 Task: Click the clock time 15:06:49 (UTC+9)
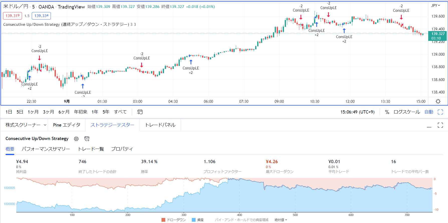tap(357, 112)
